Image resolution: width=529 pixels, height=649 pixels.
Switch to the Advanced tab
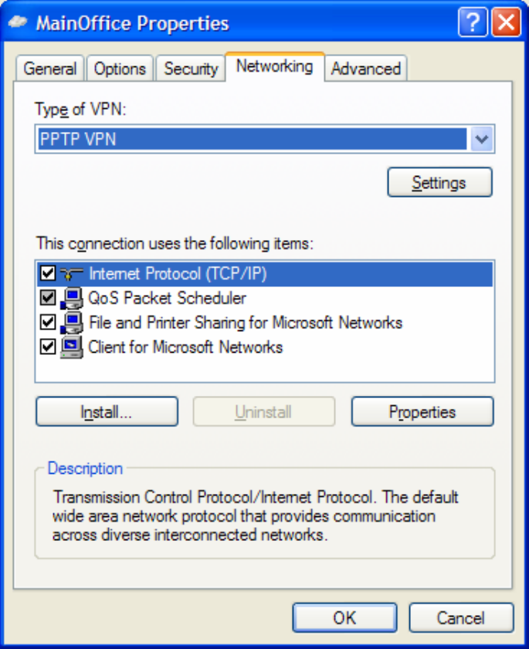point(365,69)
